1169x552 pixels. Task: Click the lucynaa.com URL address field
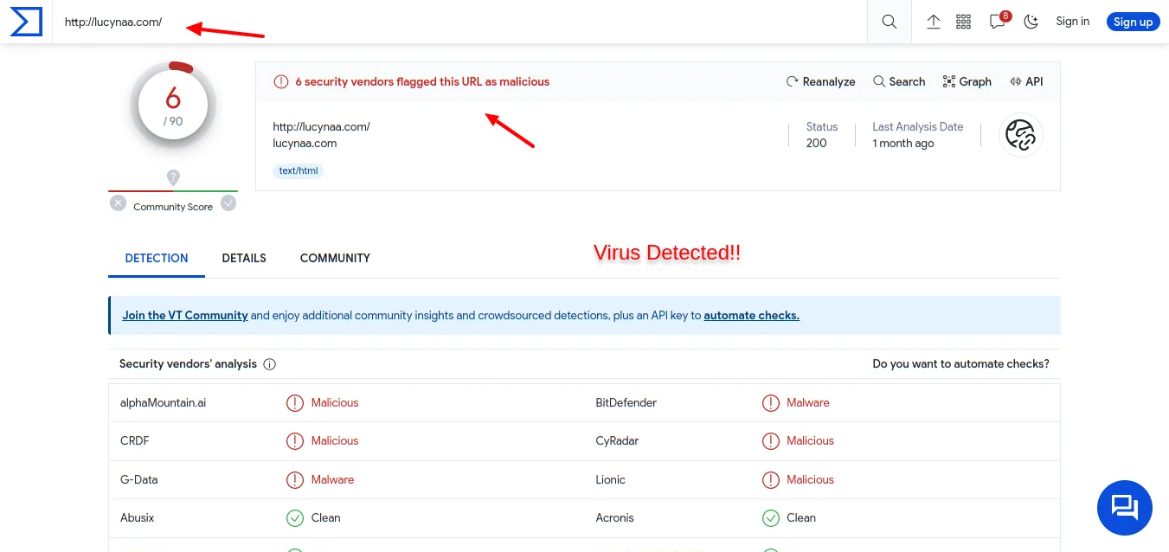point(113,22)
